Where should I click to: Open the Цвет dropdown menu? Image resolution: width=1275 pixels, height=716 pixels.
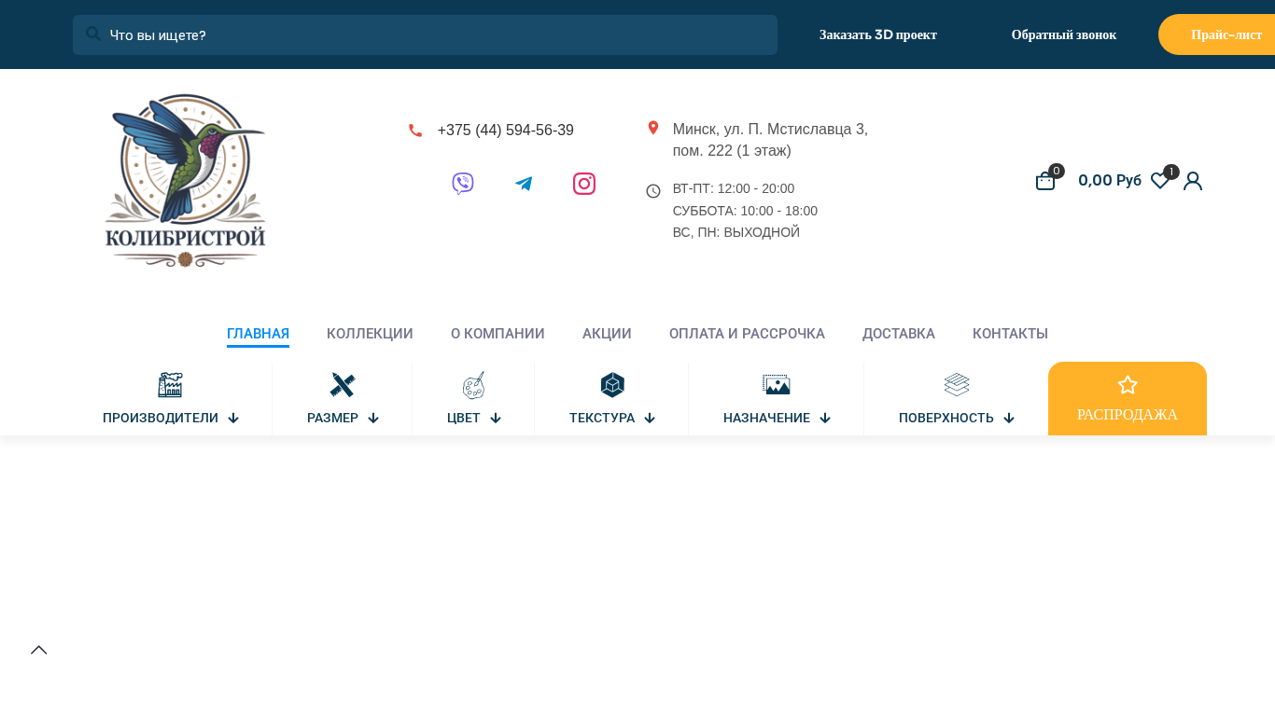[x=474, y=418]
